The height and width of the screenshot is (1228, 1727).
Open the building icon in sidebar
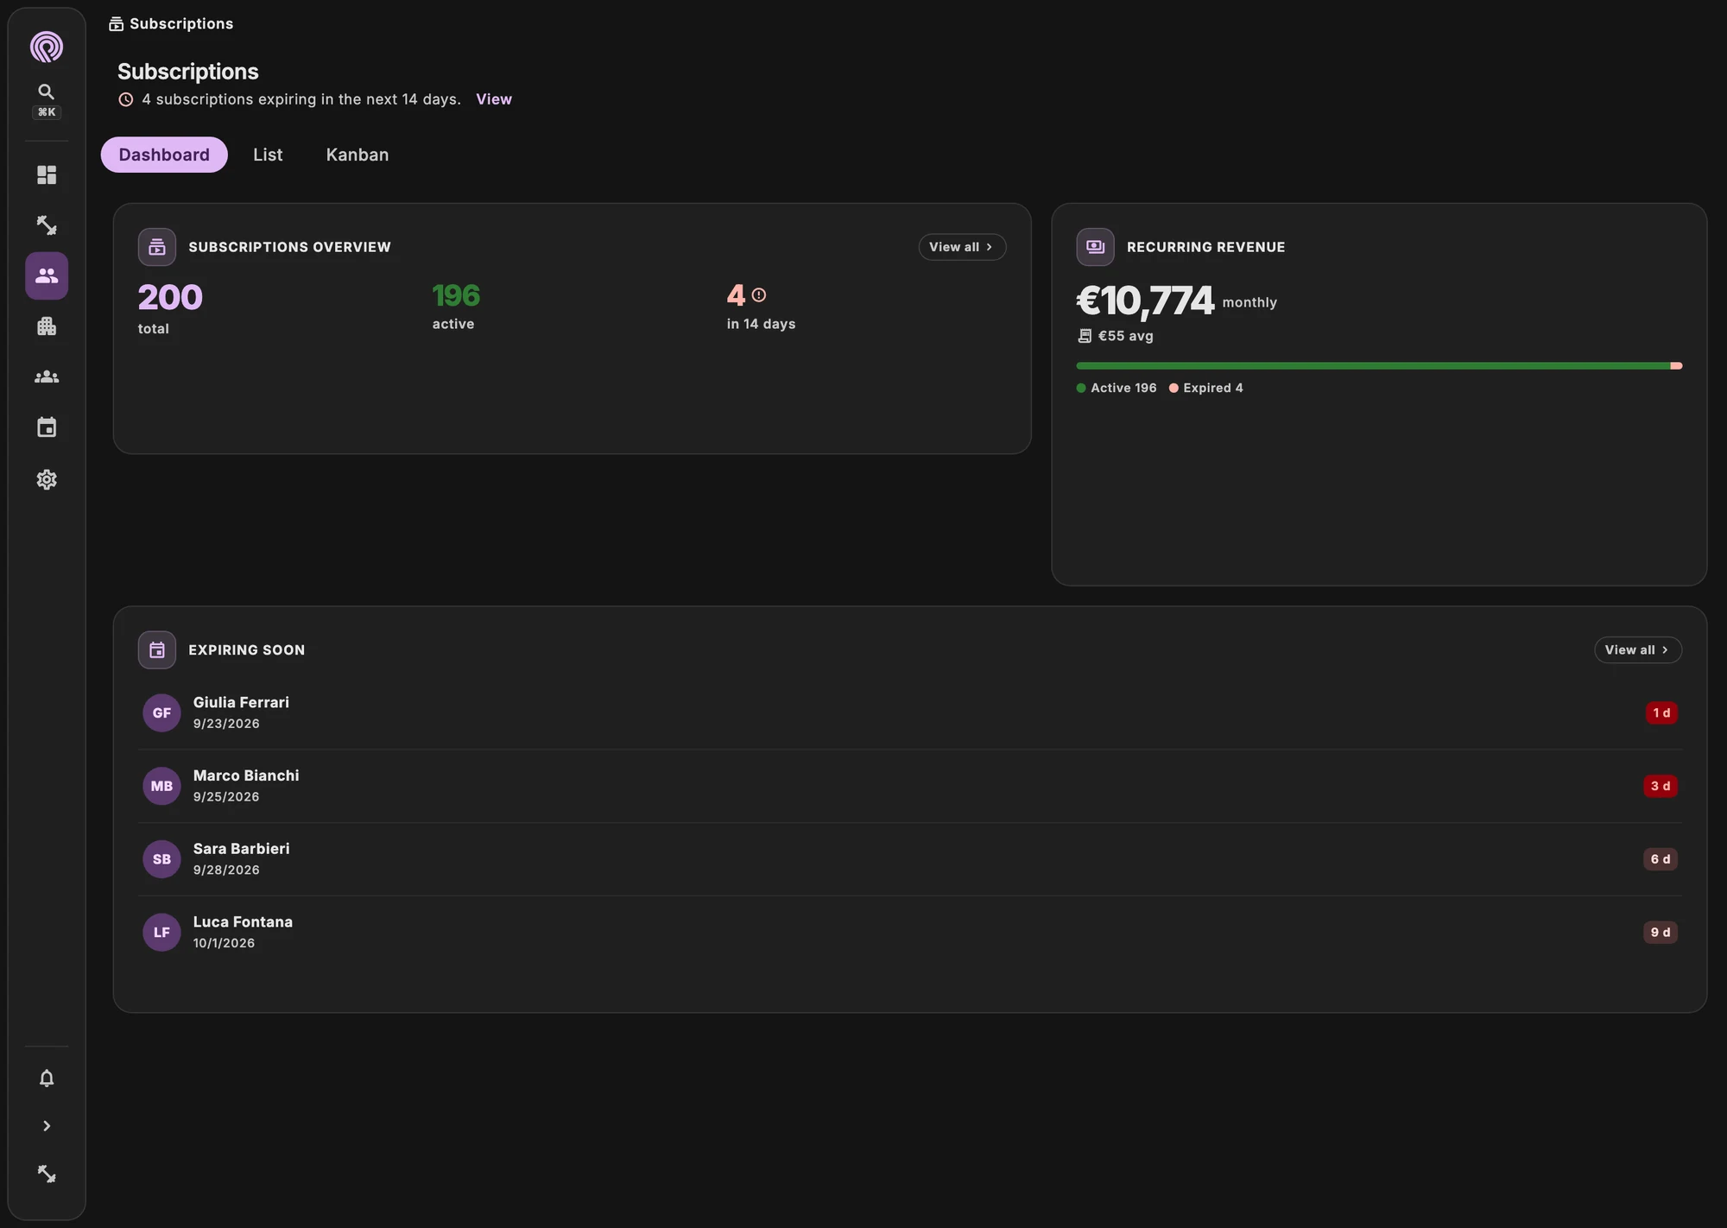tap(47, 326)
